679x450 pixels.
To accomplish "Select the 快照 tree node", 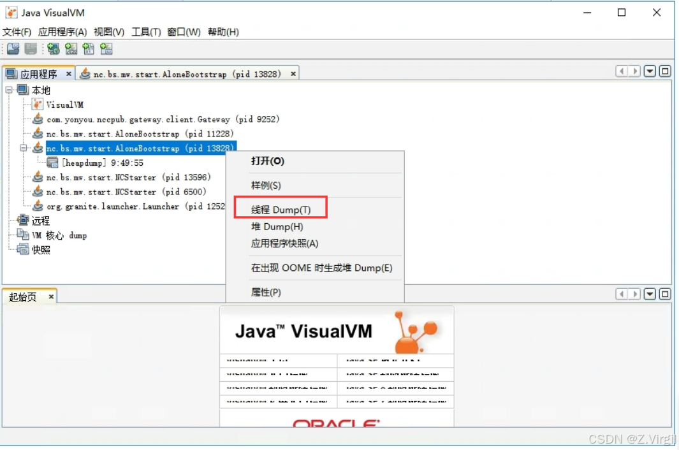I will [x=41, y=250].
